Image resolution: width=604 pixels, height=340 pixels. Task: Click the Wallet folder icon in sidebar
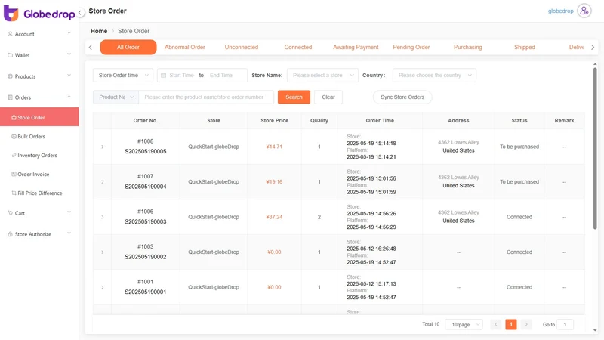(10, 55)
